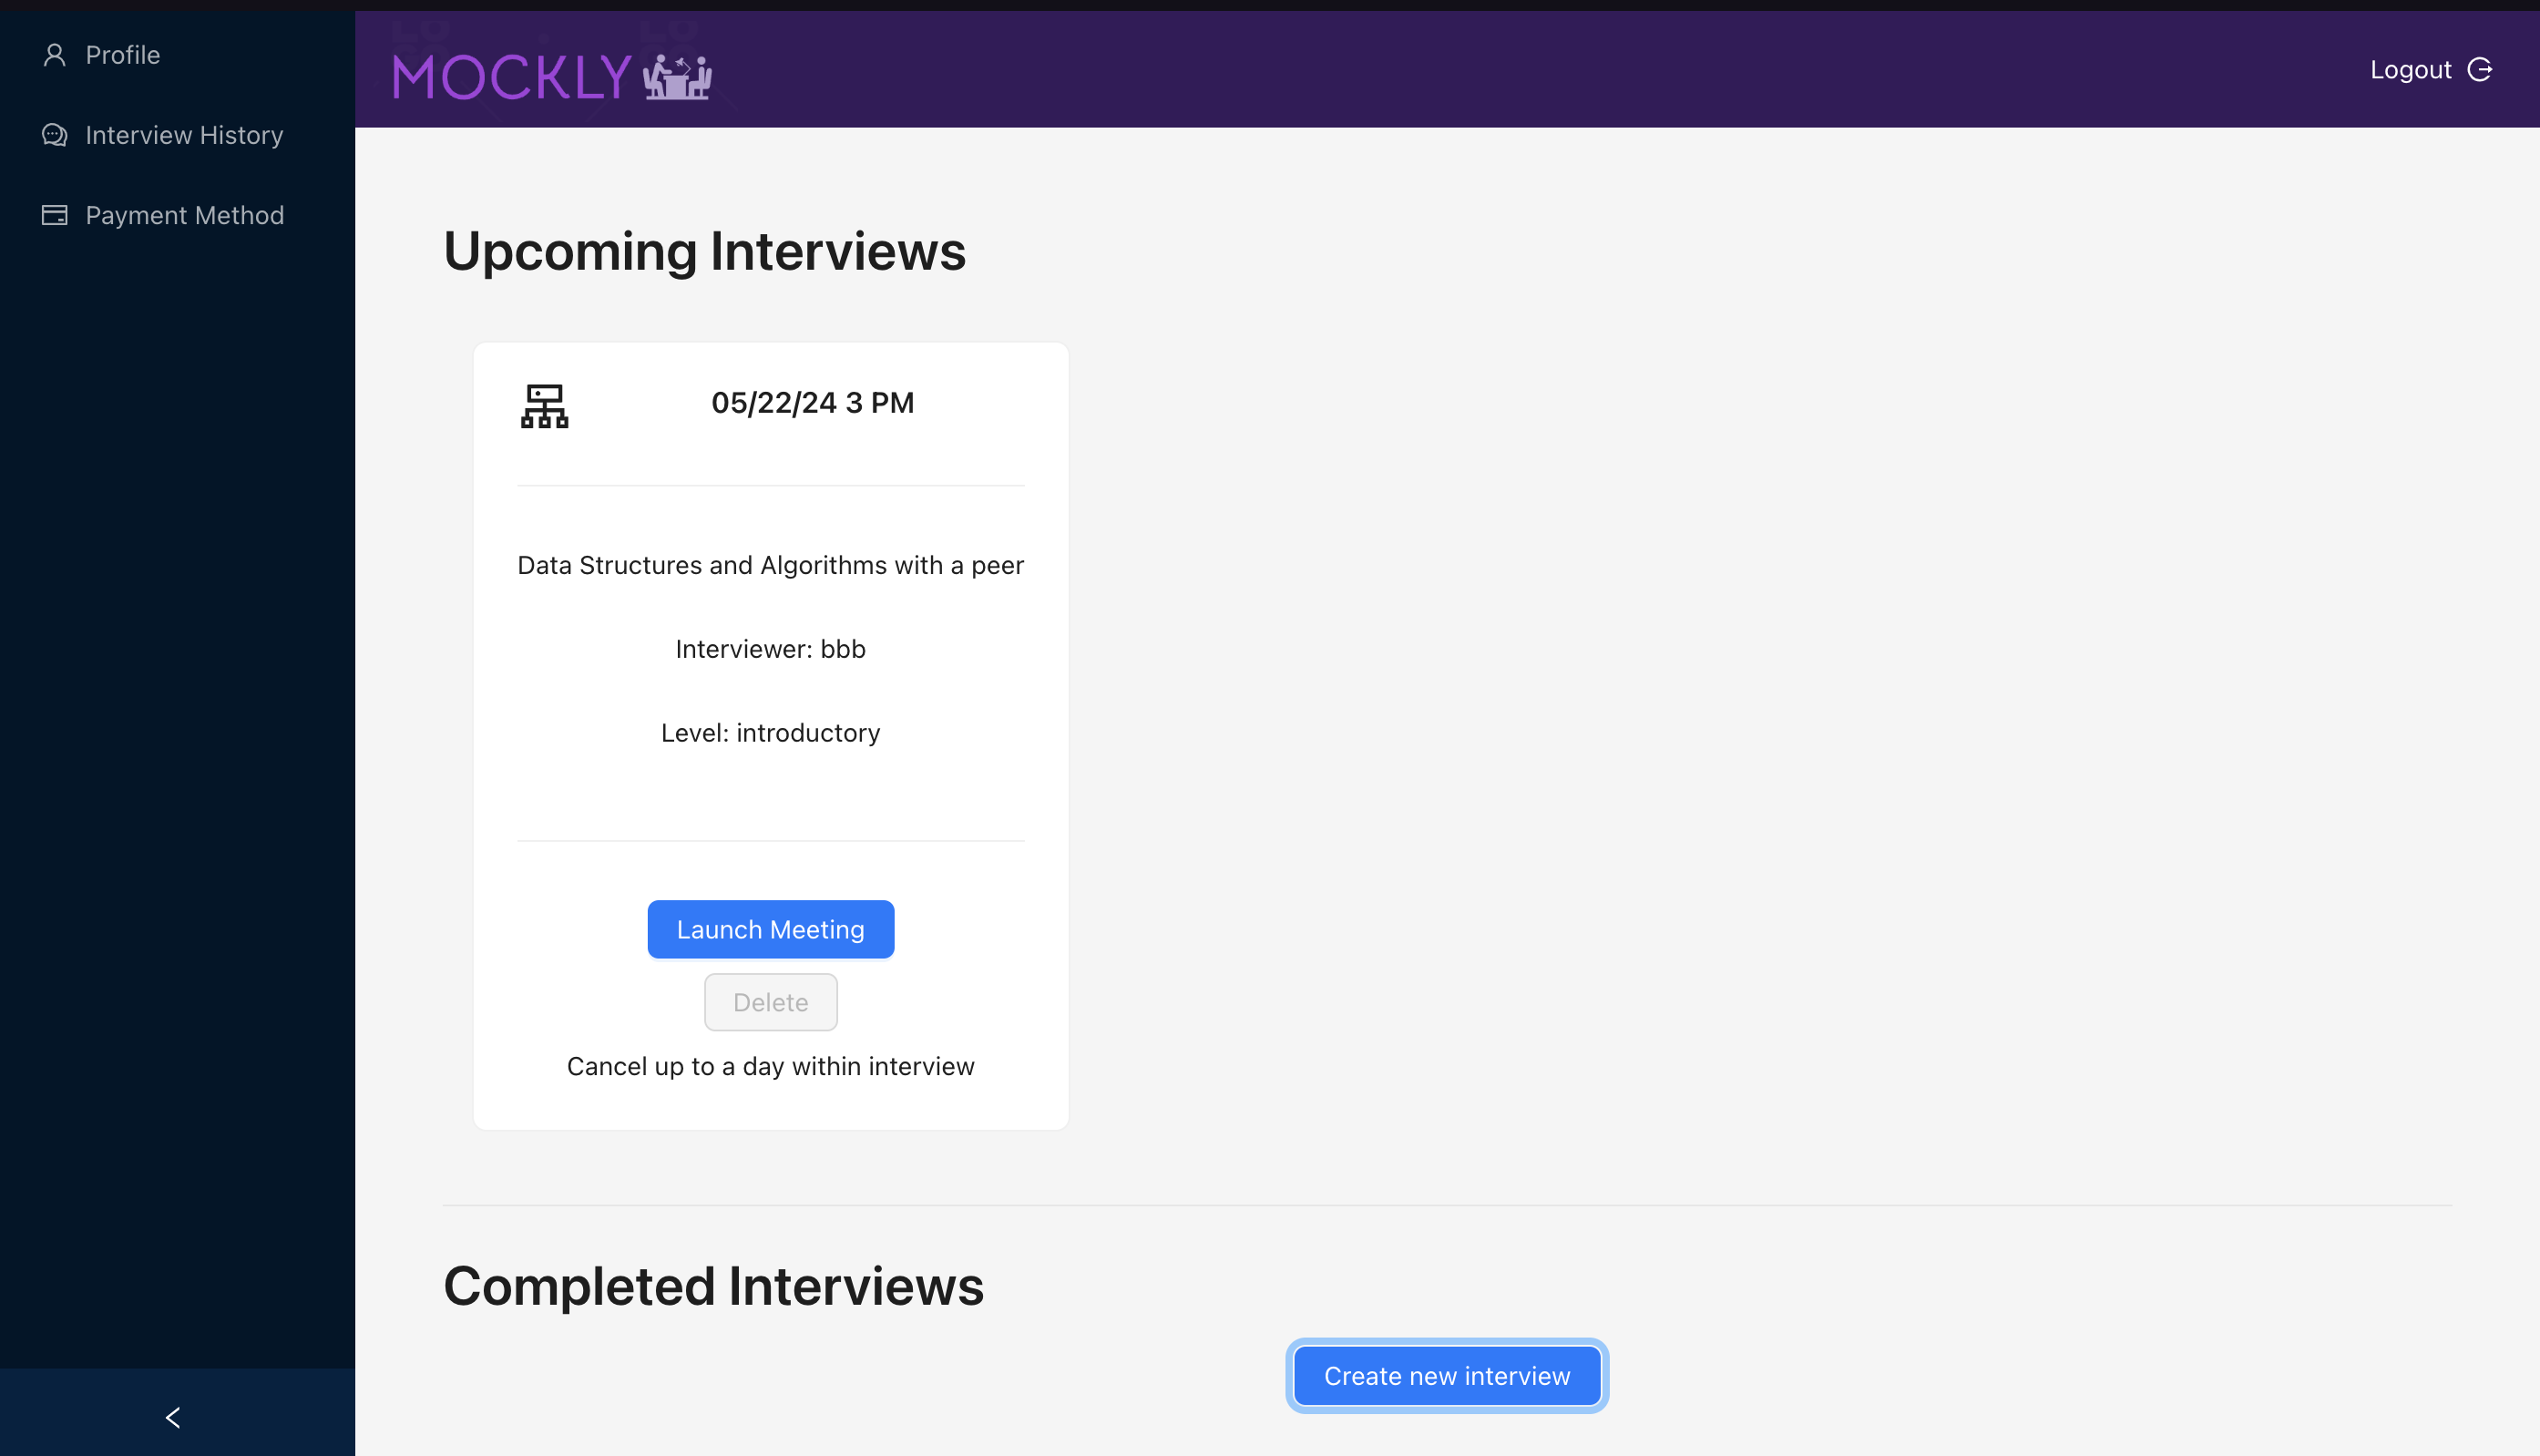Screen dimensions: 2540x1456
Task: Open the Profile sidebar item
Action: click(x=177, y=55)
